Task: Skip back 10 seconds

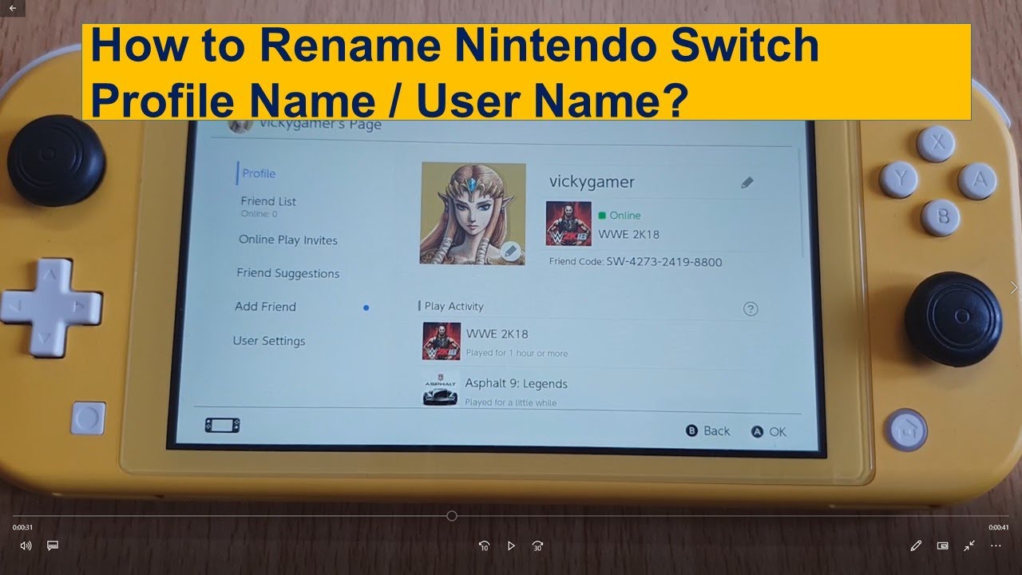Action: 484,546
